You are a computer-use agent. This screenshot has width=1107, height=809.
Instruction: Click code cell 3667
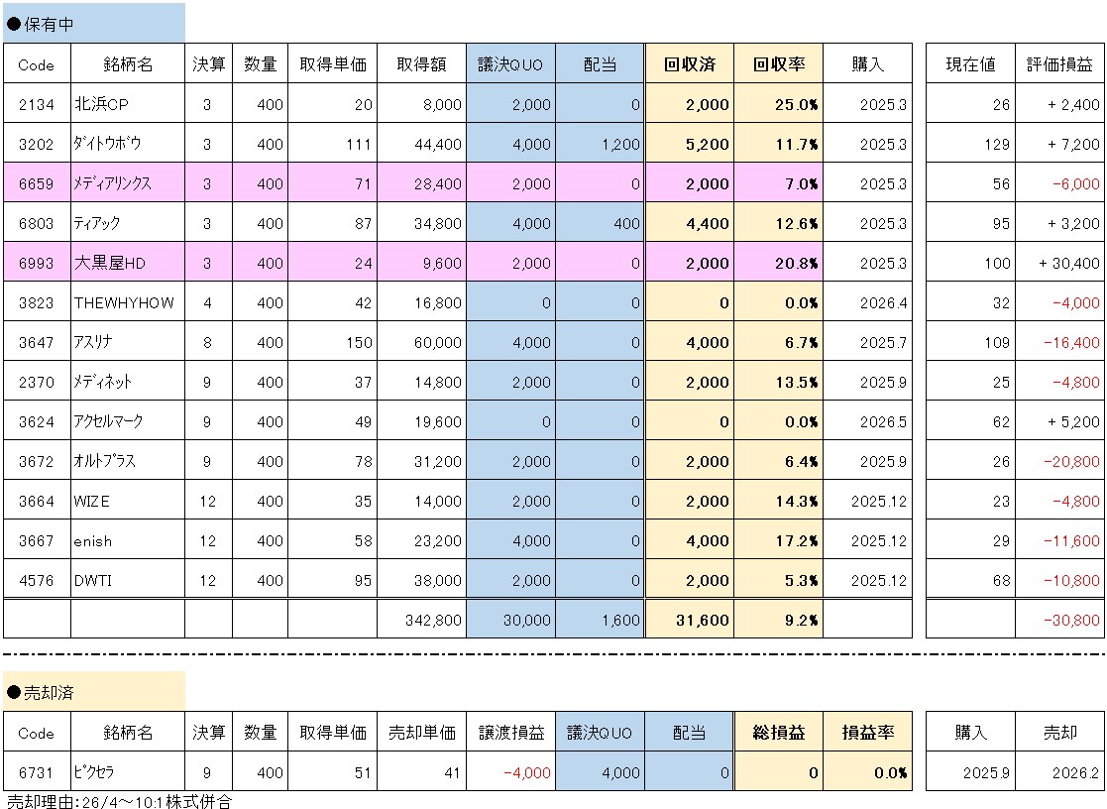point(37,540)
